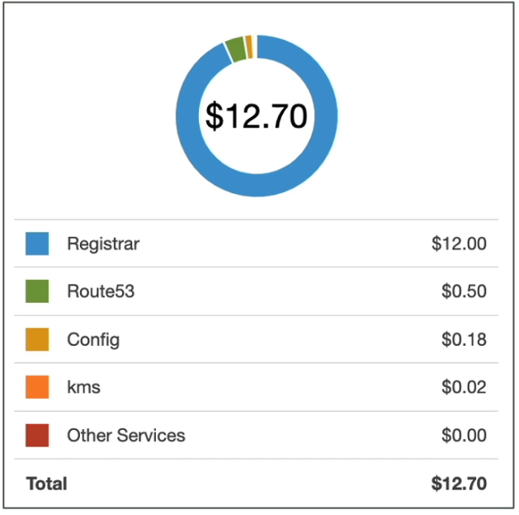This screenshot has width=519, height=515.
Task: Click the green Route53 donut segment
Action: tap(236, 50)
